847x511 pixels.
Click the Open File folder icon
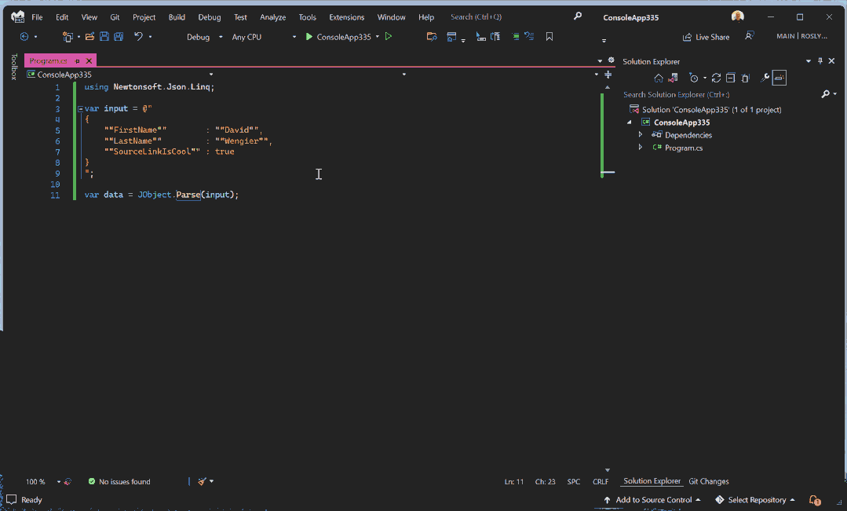click(89, 37)
